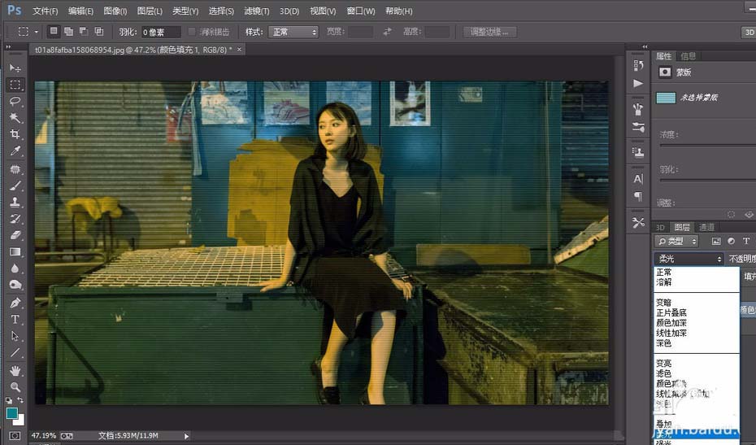
Task: Click the foreground color swatch
Action: pos(12,413)
